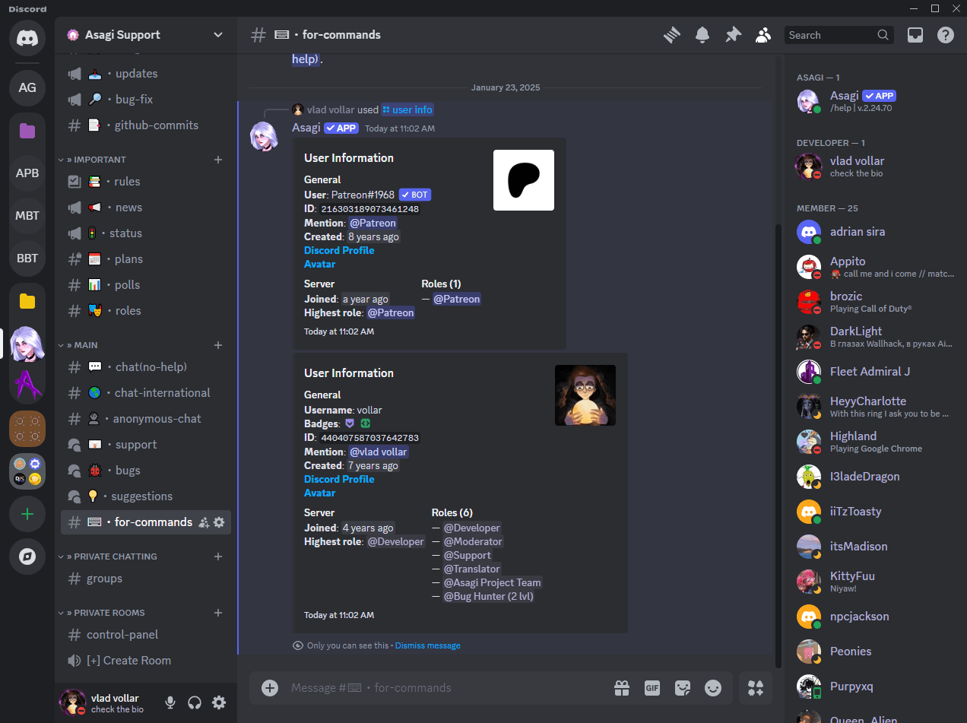The image size is (967, 723).
Task: Open the rules channel
Action: pos(146,182)
